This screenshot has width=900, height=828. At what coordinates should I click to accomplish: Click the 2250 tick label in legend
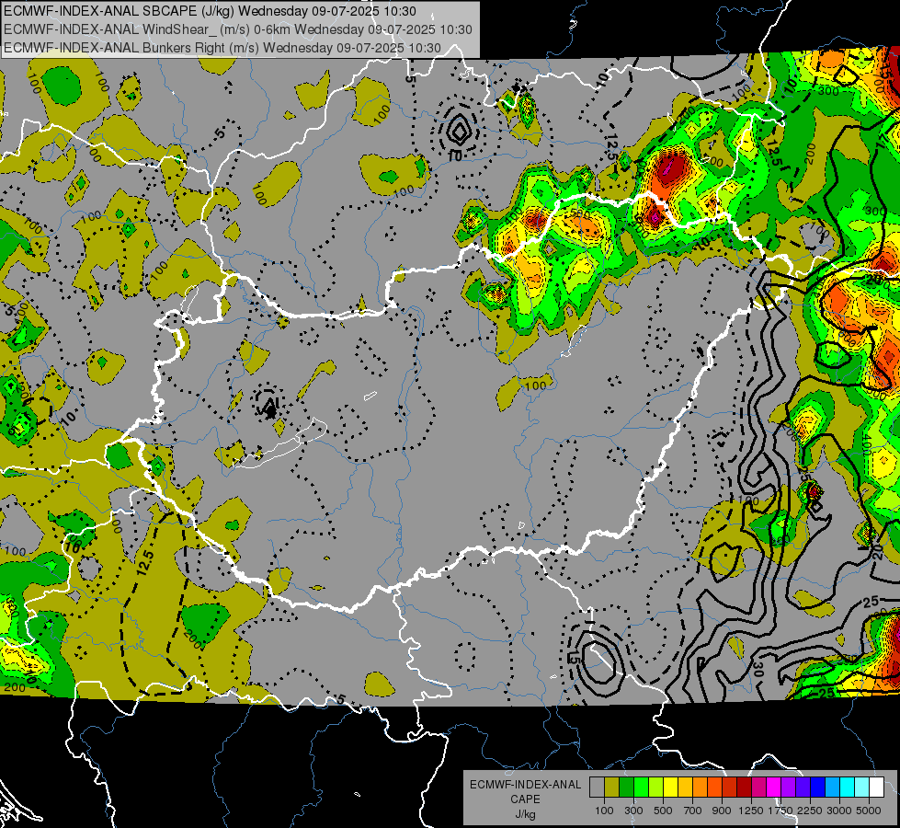[x=810, y=811]
